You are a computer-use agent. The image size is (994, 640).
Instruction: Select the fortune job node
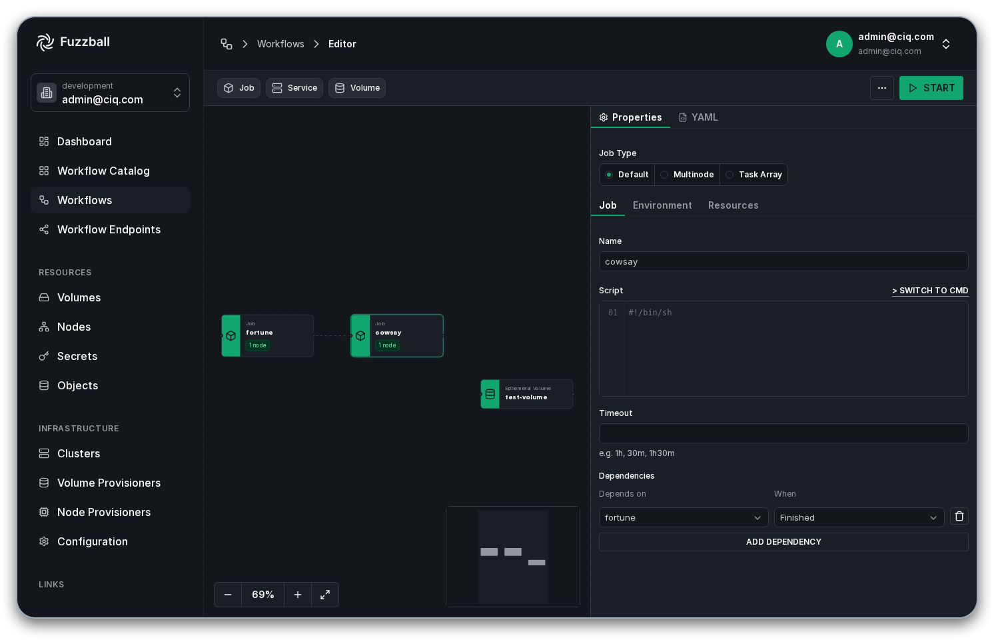pyautogui.click(x=267, y=336)
